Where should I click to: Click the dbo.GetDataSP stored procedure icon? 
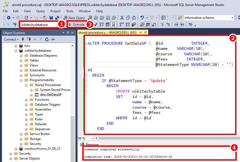[37, 95]
